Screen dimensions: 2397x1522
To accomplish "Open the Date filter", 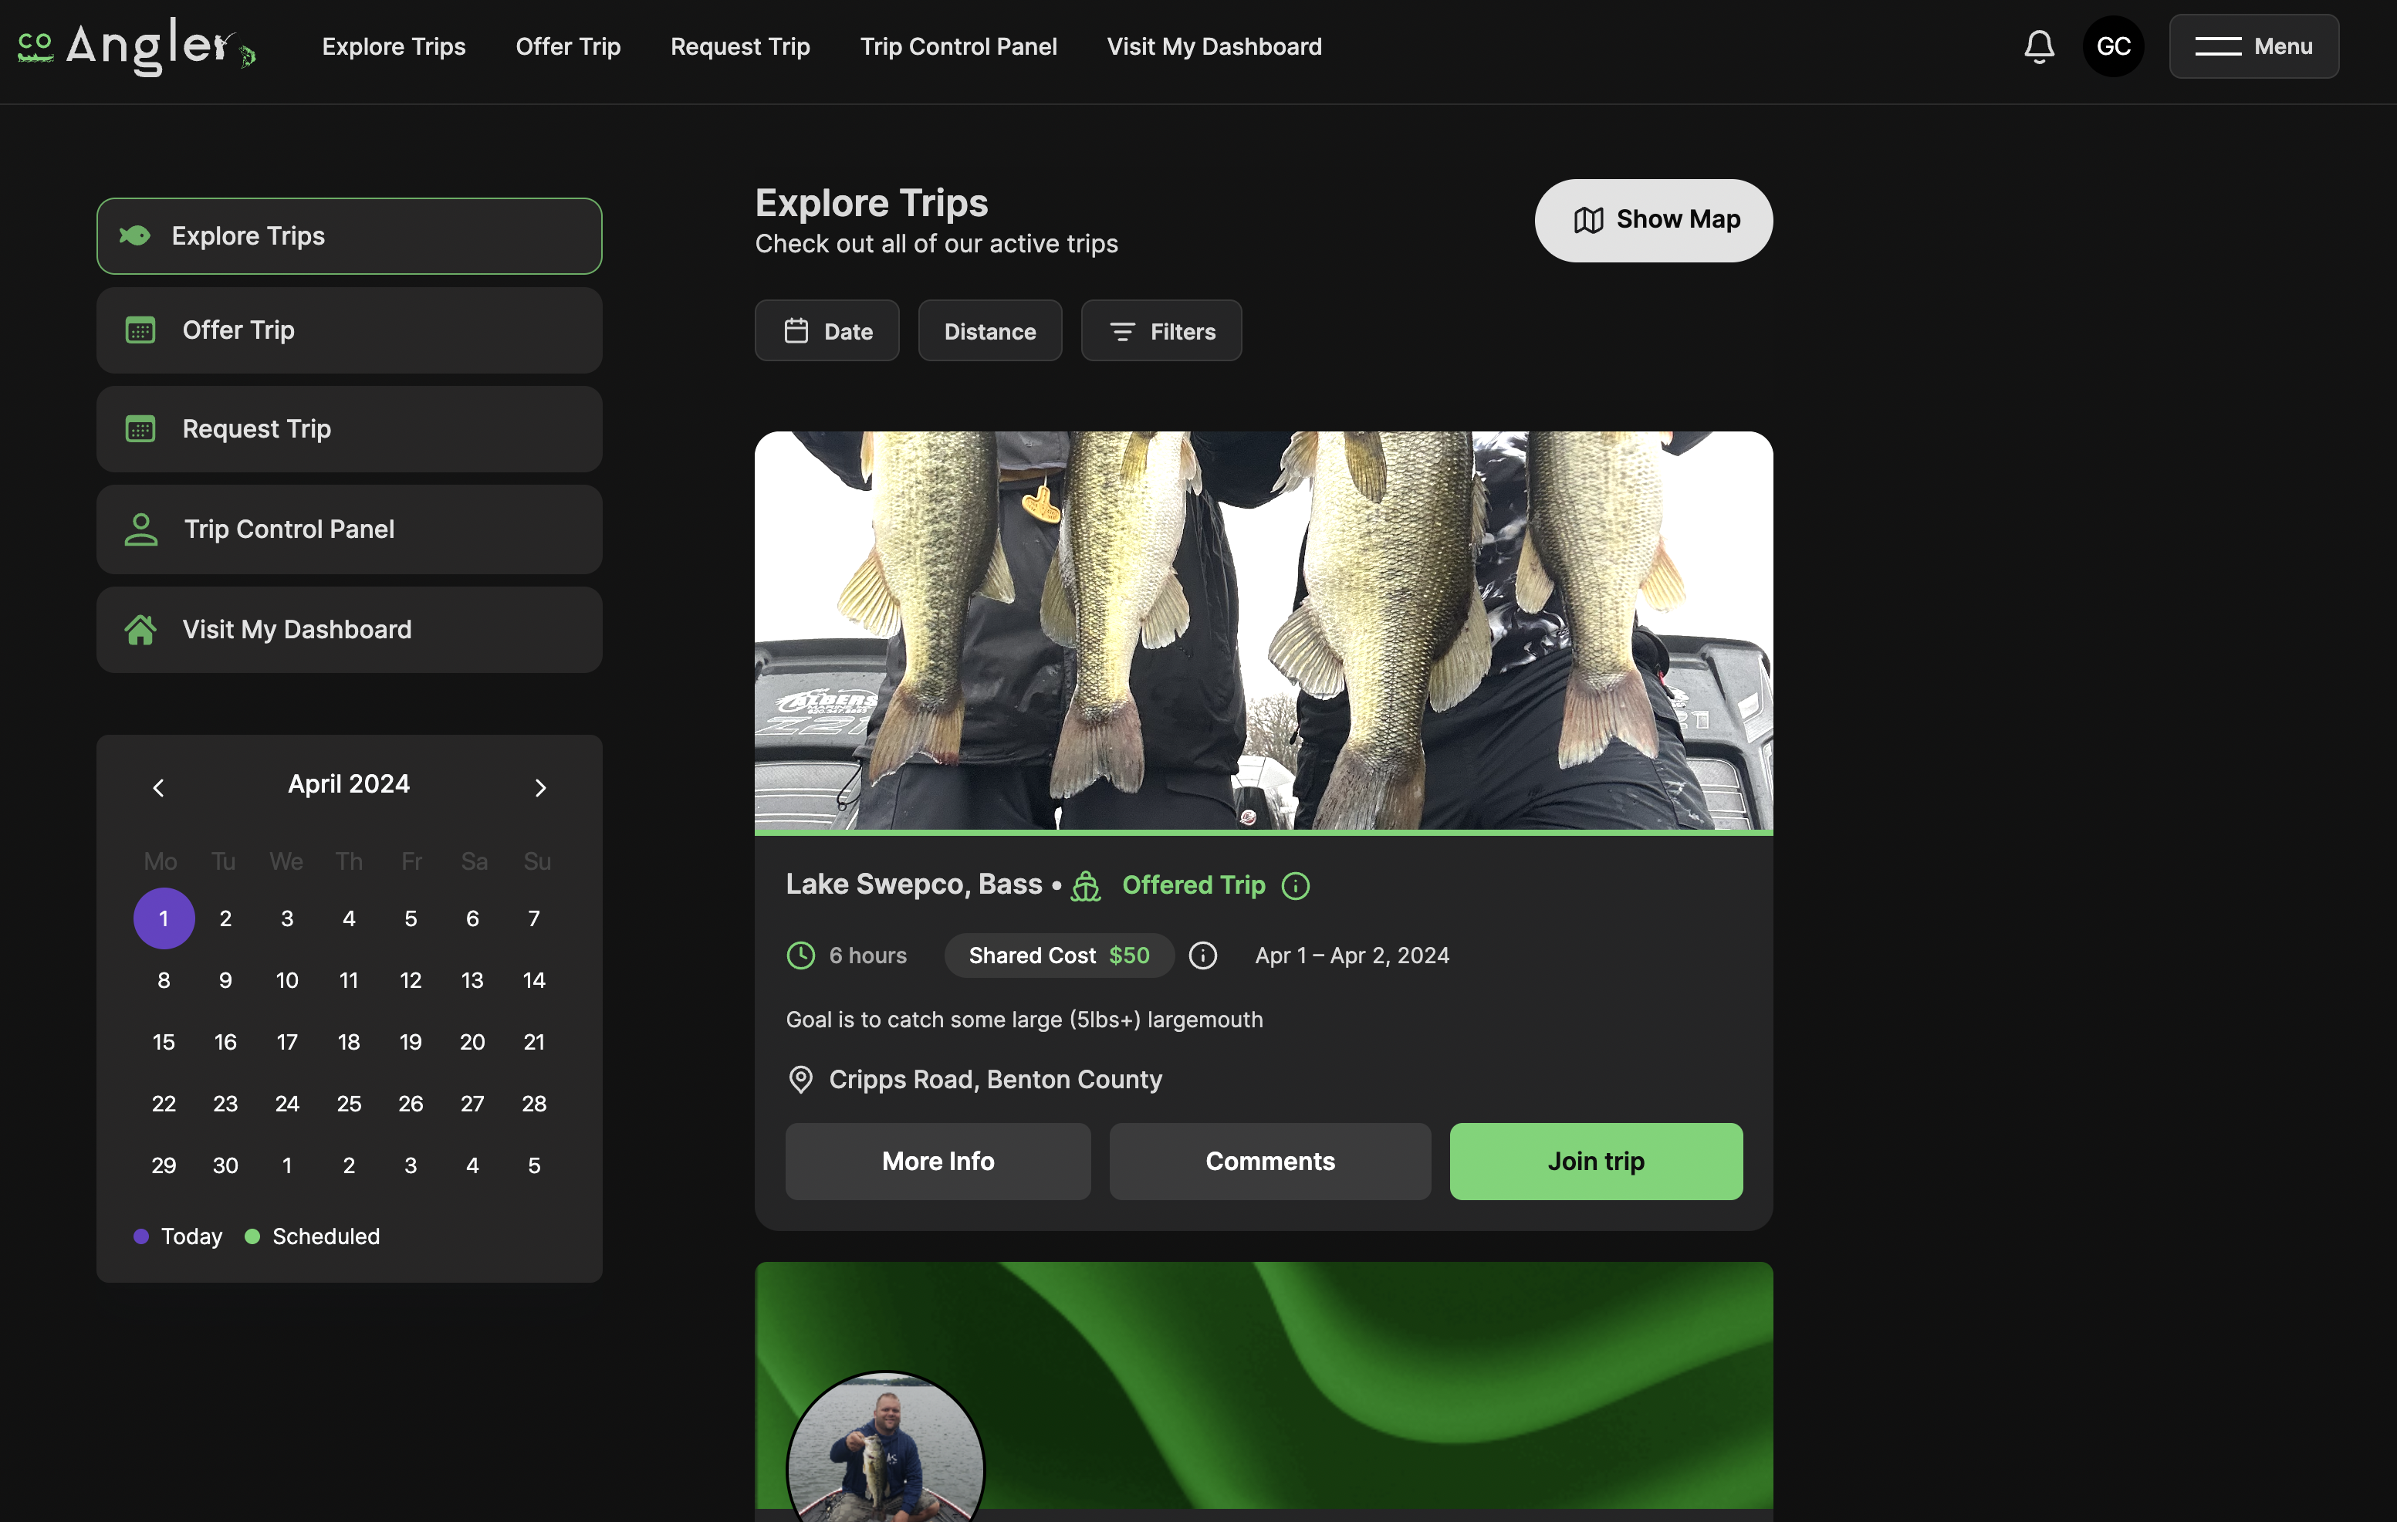I will tap(827, 330).
